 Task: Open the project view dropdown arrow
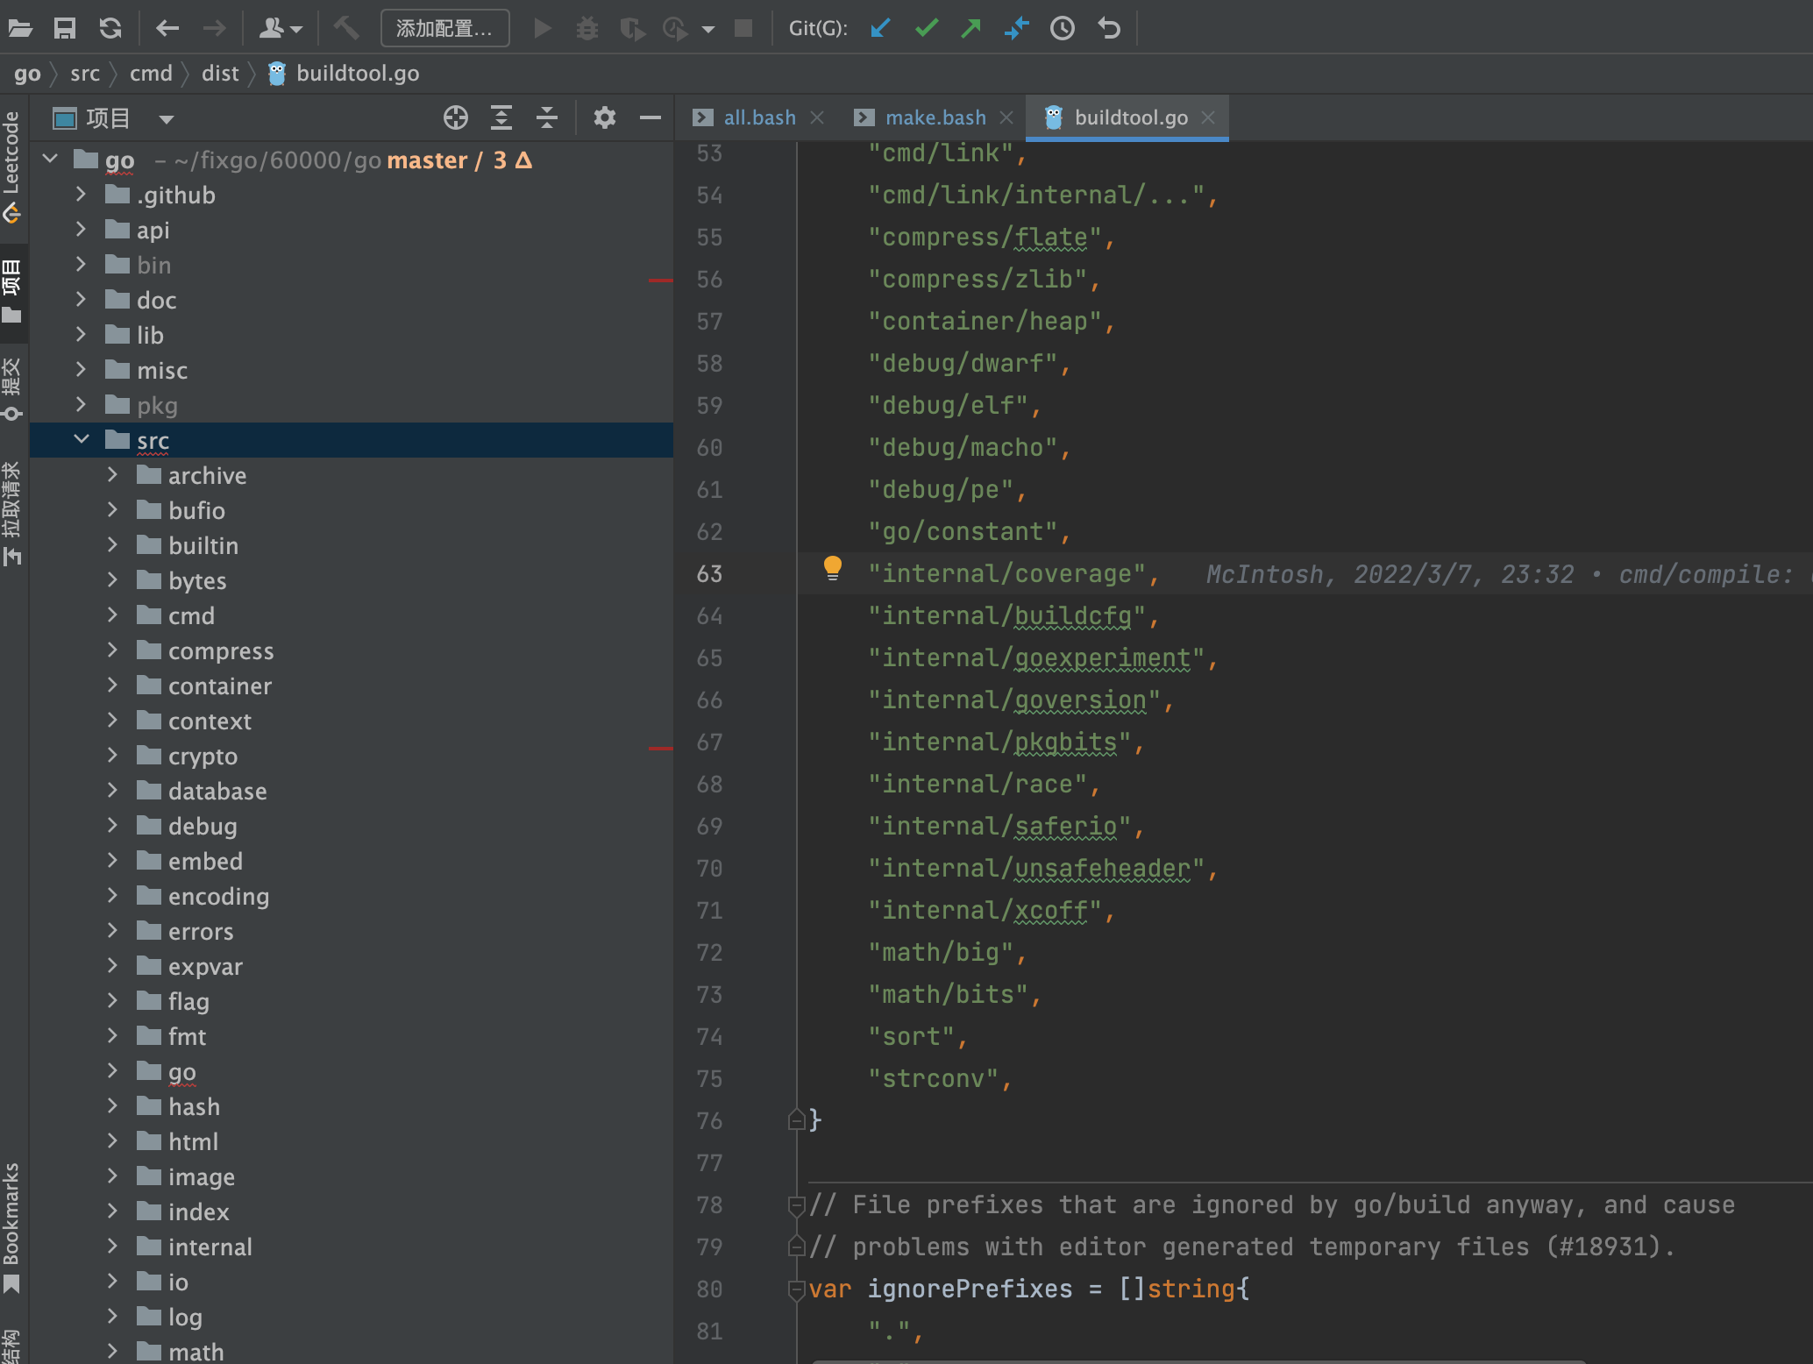click(x=167, y=119)
